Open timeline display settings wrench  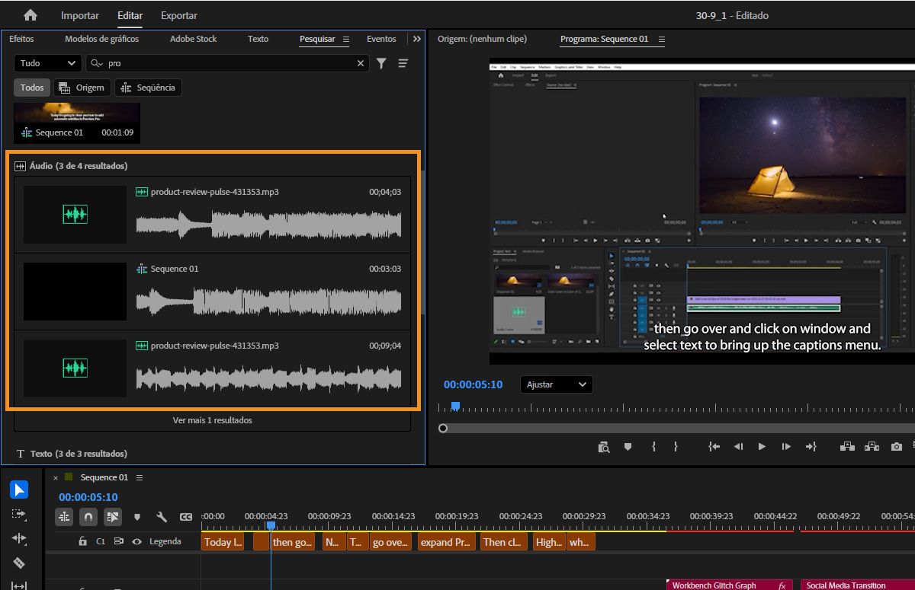[x=162, y=517]
